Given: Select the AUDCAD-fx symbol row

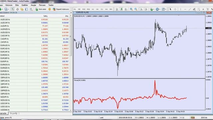Looking at the screenshot, I should (35, 19).
